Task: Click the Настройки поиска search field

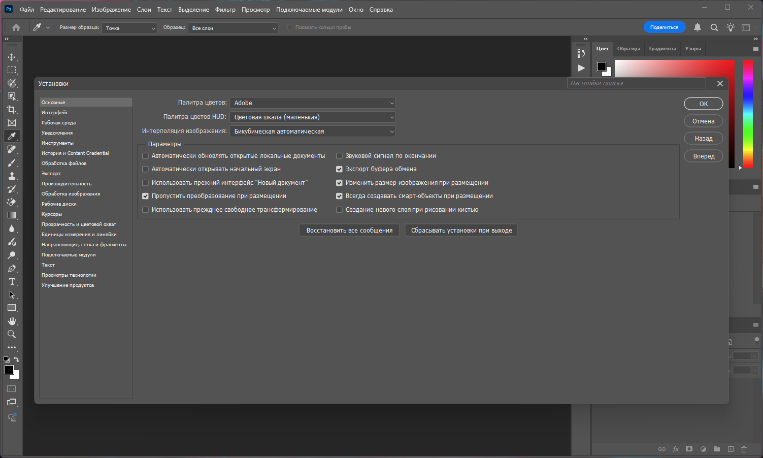Action: [x=636, y=83]
